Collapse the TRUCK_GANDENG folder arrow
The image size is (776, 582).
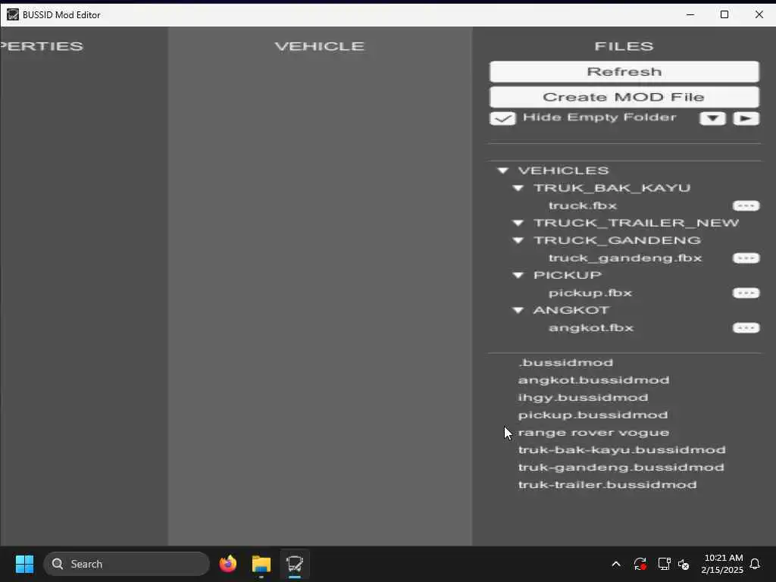click(518, 240)
